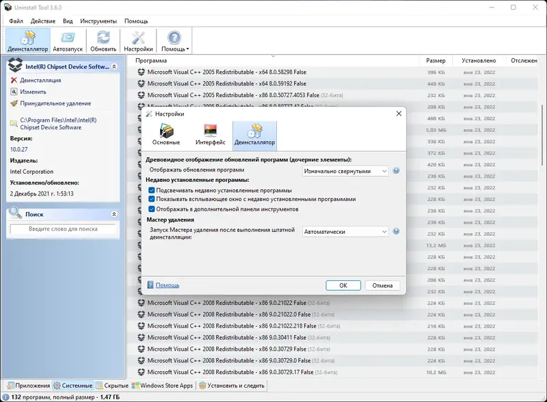Open the Запуск Мастера удаления dropdown

click(x=345, y=232)
